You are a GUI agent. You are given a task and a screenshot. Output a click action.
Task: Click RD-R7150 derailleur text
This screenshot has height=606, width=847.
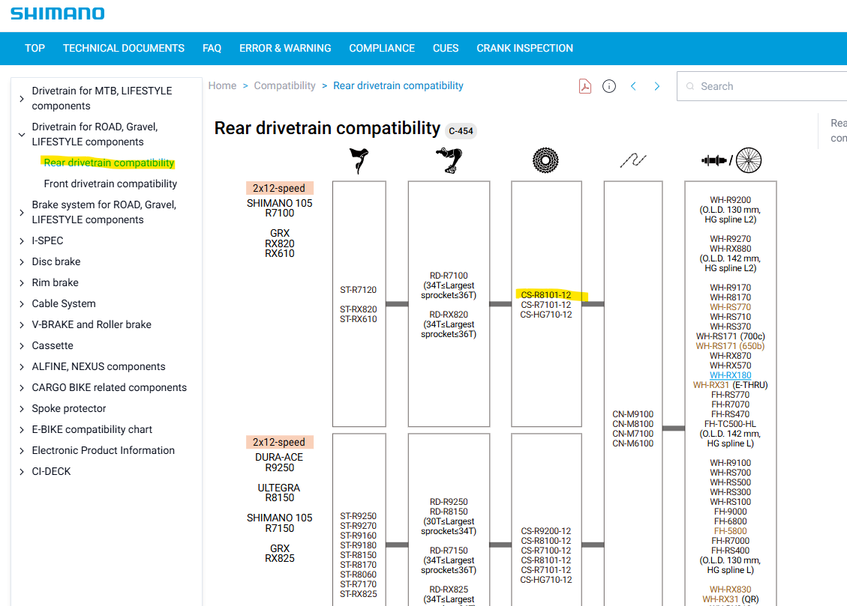pos(449,551)
